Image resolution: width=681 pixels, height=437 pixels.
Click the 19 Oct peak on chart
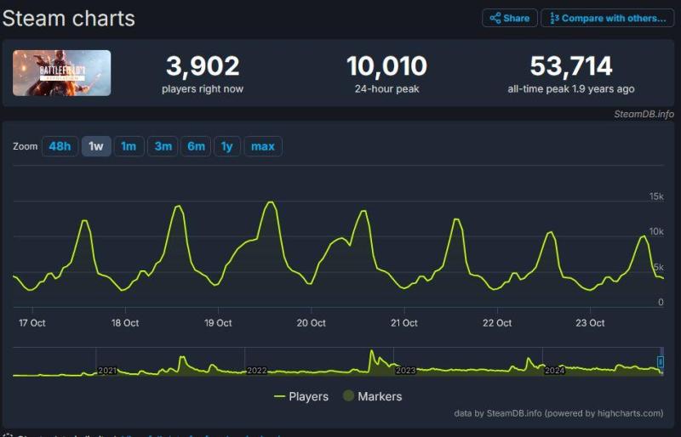coord(271,202)
